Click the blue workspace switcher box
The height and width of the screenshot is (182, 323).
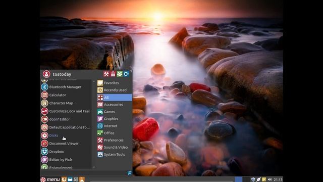(238, 179)
